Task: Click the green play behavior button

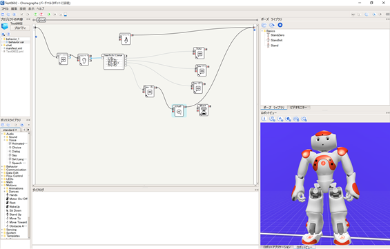Action: tap(49, 14)
